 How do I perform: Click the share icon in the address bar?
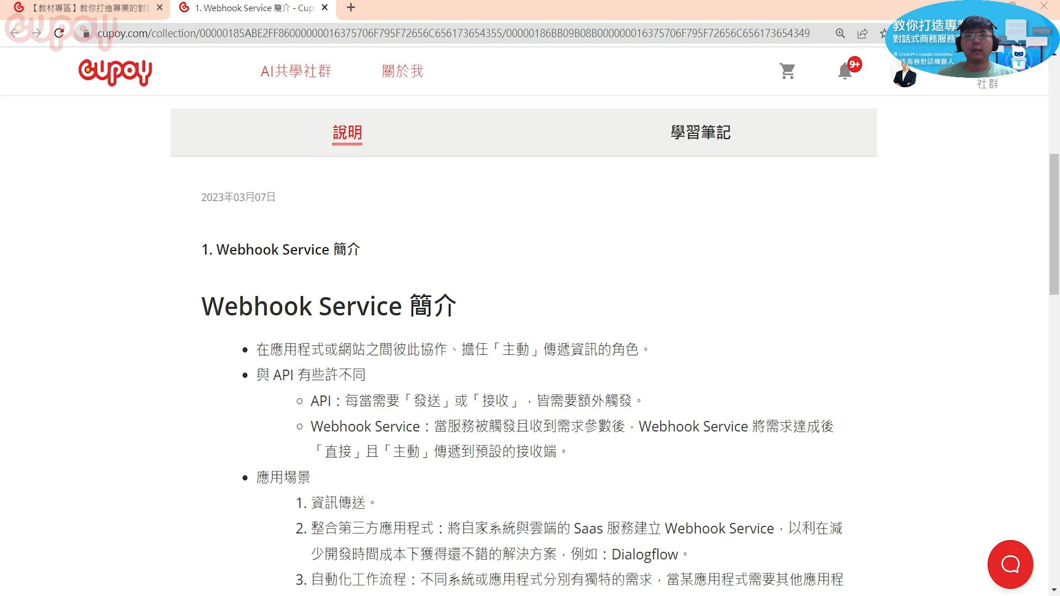(x=862, y=33)
